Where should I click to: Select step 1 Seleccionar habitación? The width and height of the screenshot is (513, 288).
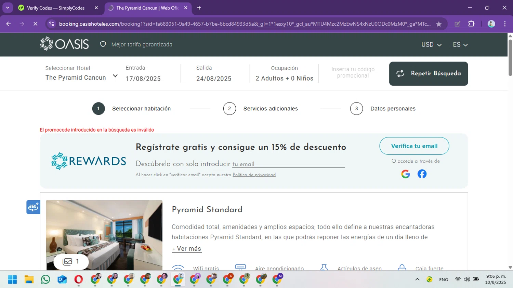click(x=131, y=109)
